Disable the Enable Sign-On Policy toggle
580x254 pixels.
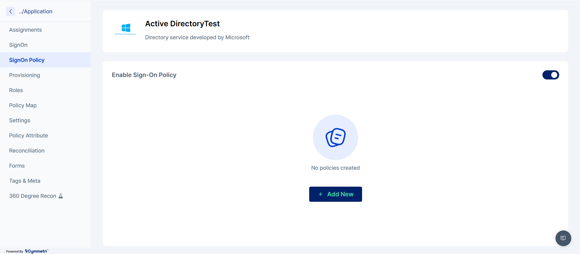[551, 75]
